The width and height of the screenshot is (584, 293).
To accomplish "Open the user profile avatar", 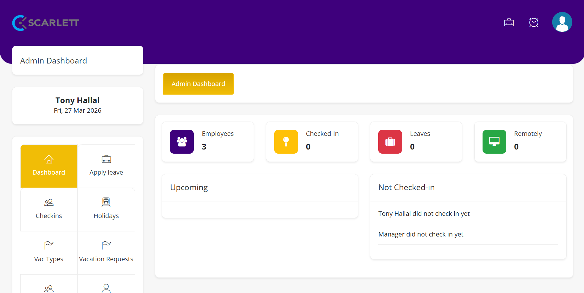I will [562, 22].
